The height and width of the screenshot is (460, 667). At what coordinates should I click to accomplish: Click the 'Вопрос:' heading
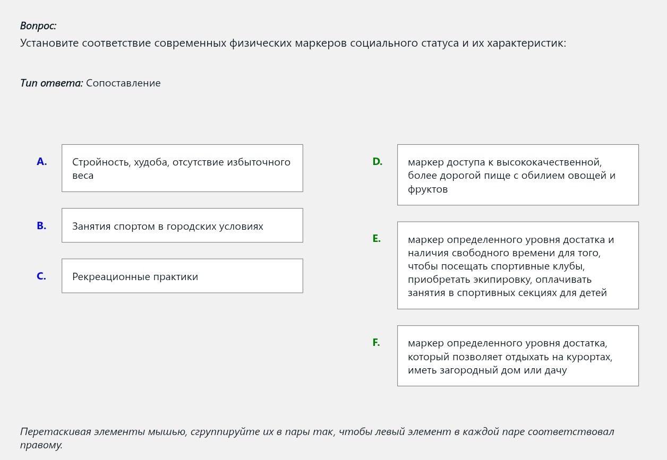tap(38, 26)
